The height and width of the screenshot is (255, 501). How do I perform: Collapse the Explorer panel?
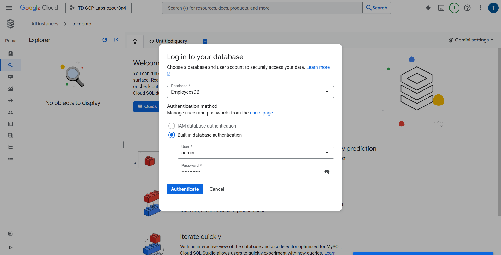(116, 40)
